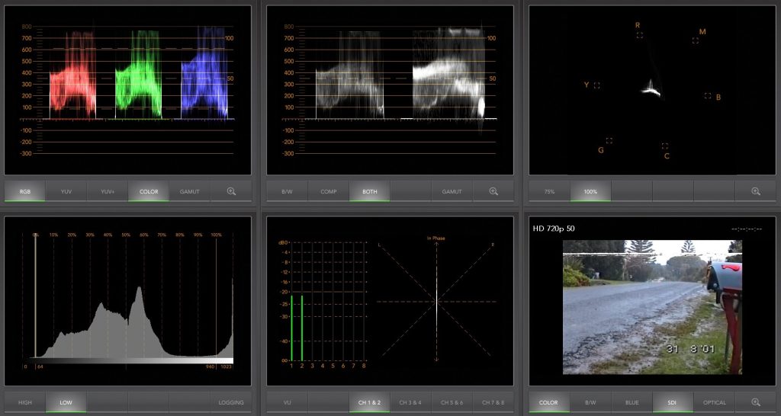Image resolution: width=781 pixels, height=416 pixels.
Task: Click the blue channel waveform in parade
Action: [204, 73]
